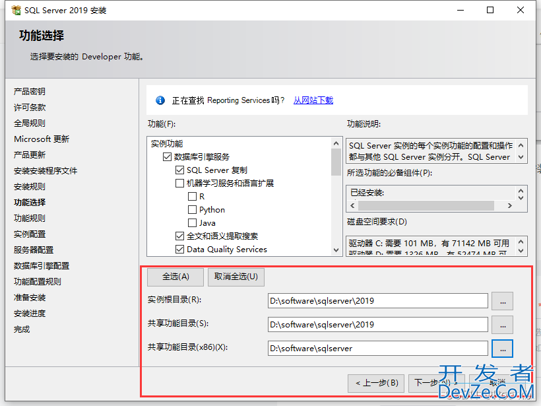541x406 pixels.
Task: Click the 必备组件 box up arrow
Action: (x=521, y=191)
